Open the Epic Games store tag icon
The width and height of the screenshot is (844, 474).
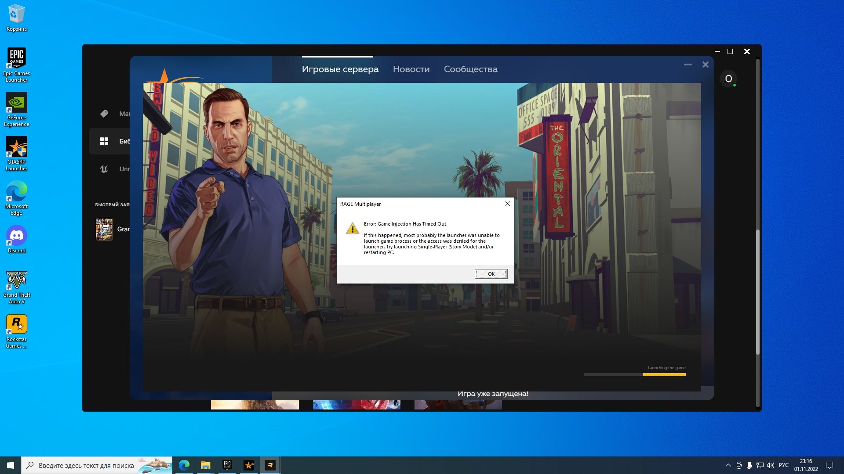pyautogui.click(x=104, y=114)
